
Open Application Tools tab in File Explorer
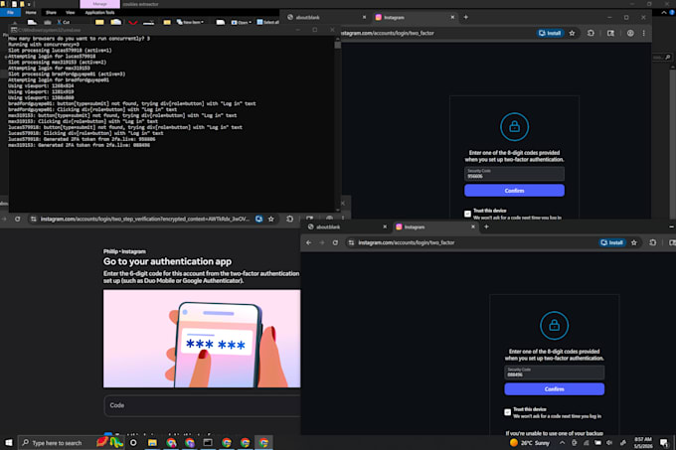pos(99,13)
